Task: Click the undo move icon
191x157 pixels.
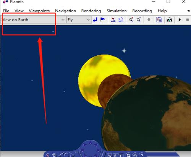Action: pos(121,20)
